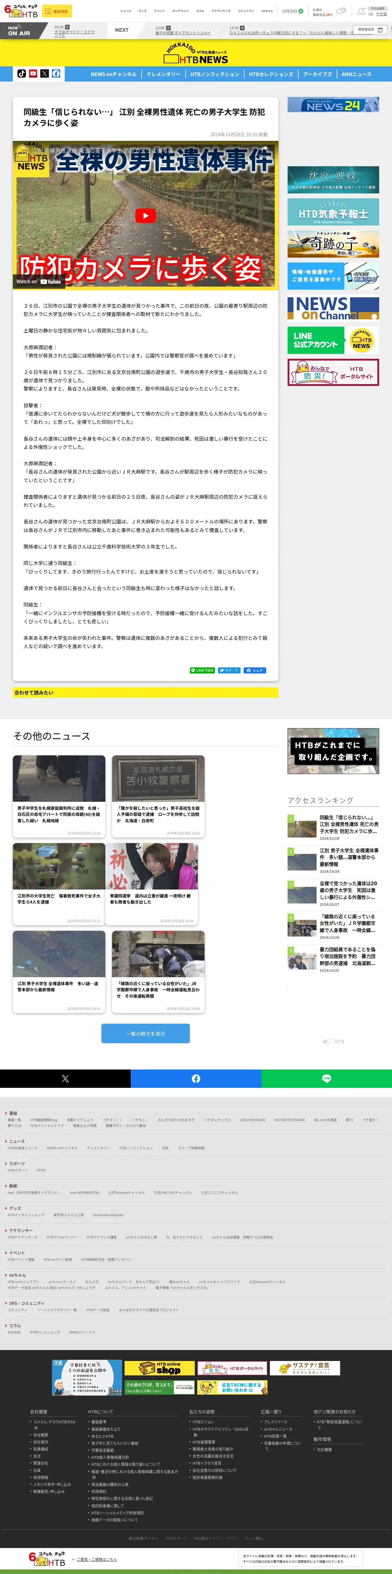Open the サステナ!宣言 footer banner

305,1368
